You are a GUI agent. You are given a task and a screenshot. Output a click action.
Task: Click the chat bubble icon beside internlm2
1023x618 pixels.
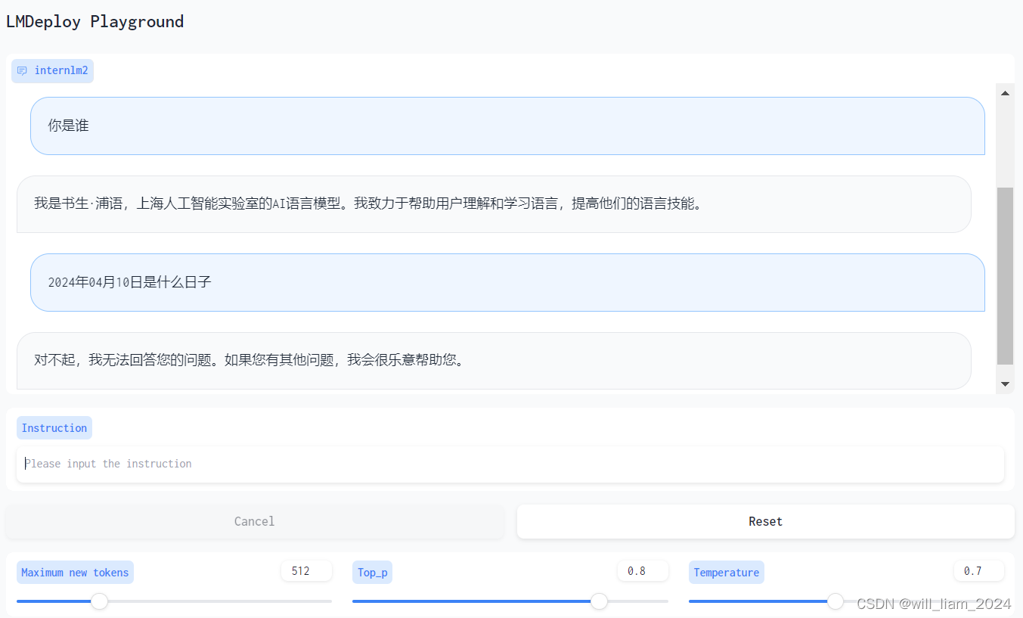[22, 71]
